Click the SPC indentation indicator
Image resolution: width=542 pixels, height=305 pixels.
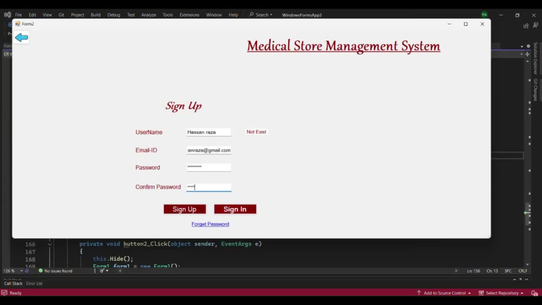pyautogui.click(x=508, y=271)
